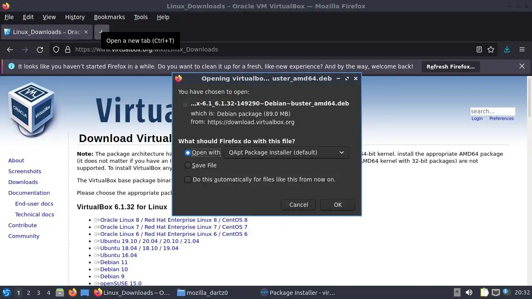Image resolution: width=532 pixels, height=299 pixels.
Task: Switch to workspace 4 in the pager
Action: [x=48, y=292]
